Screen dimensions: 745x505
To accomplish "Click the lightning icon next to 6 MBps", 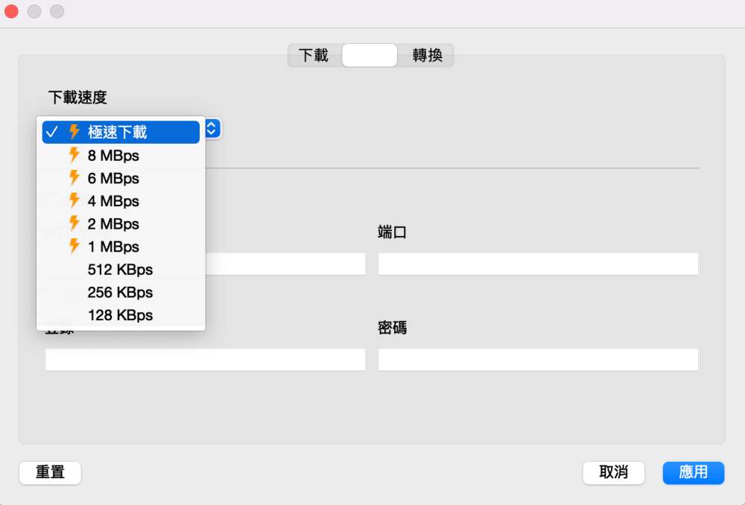I will coord(74,178).
